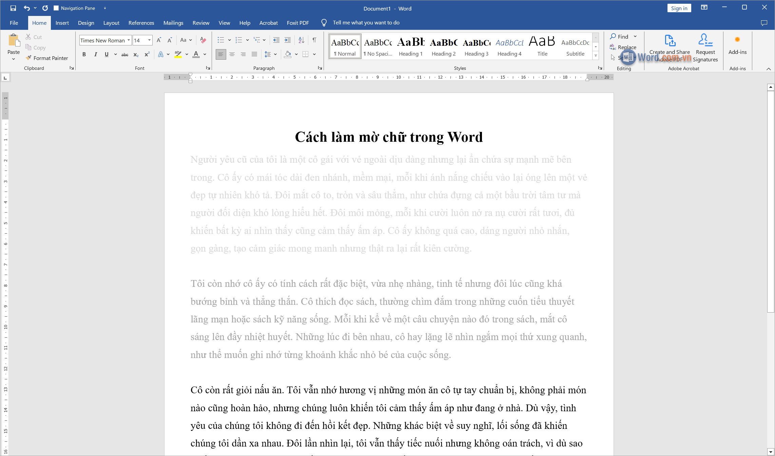Save the document from Quick Access
This screenshot has height=456, width=775.
tap(13, 8)
